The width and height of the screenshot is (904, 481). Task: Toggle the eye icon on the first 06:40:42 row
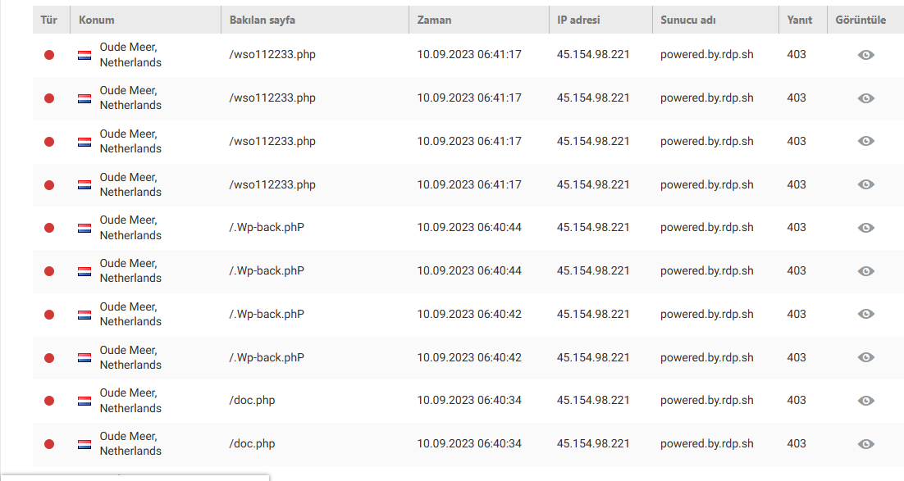tap(865, 314)
